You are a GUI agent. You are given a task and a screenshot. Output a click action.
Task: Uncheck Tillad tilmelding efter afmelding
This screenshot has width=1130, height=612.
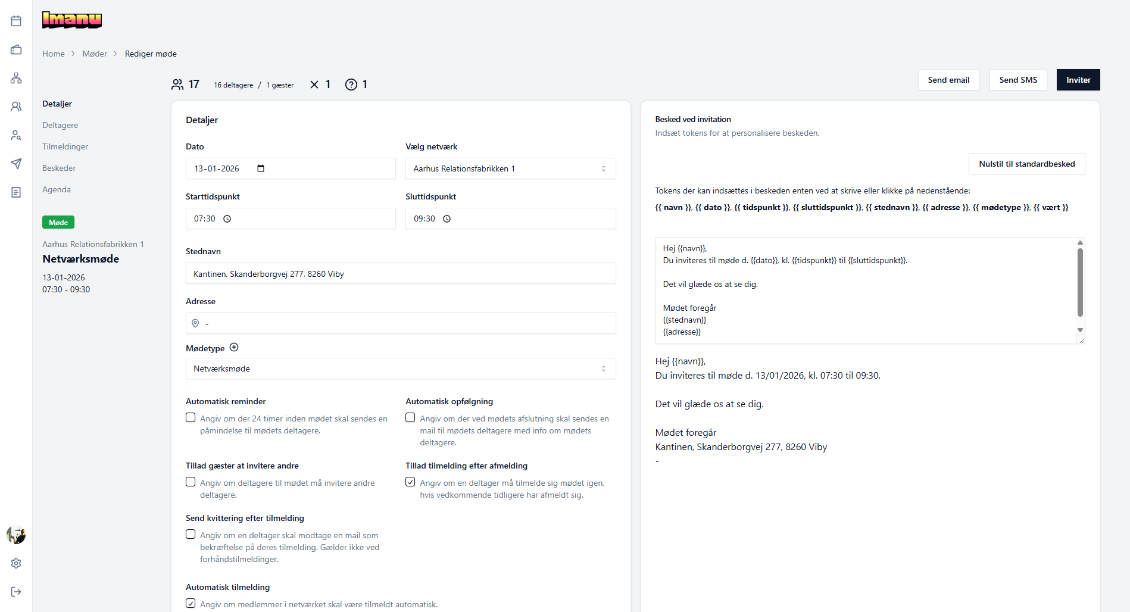pyautogui.click(x=410, y=482)
